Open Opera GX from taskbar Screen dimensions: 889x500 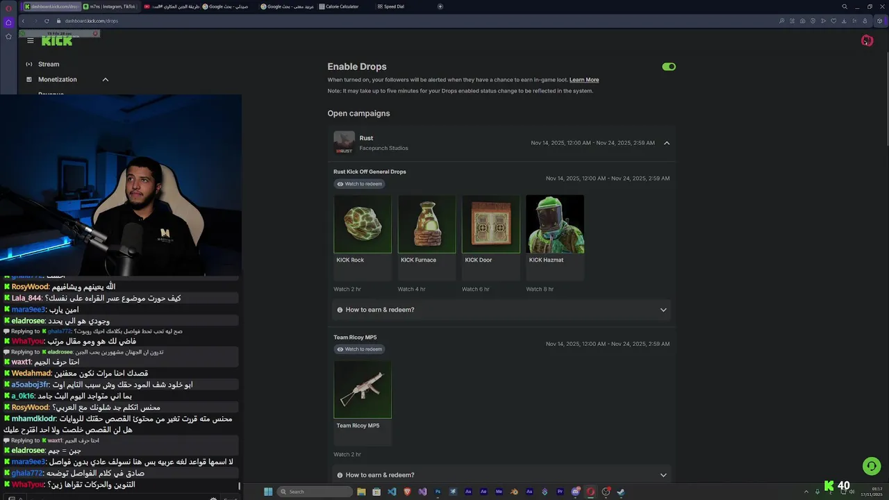coord(590,492)
